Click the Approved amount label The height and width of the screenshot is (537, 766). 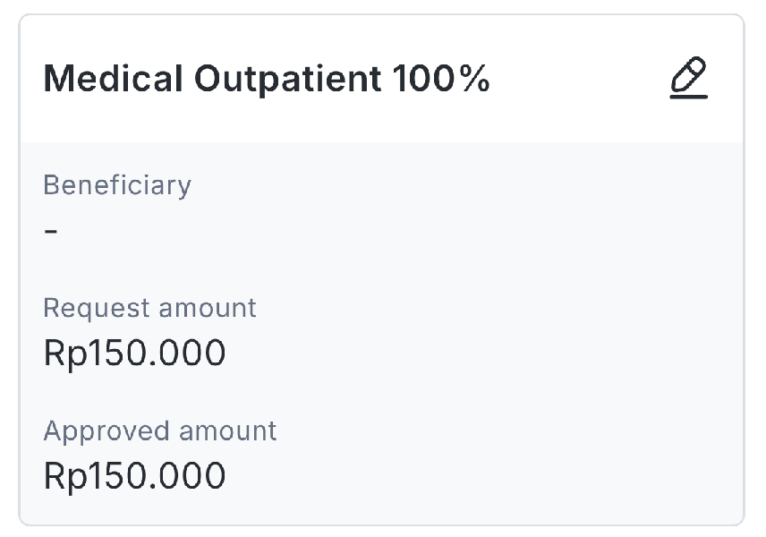(160, 430)
